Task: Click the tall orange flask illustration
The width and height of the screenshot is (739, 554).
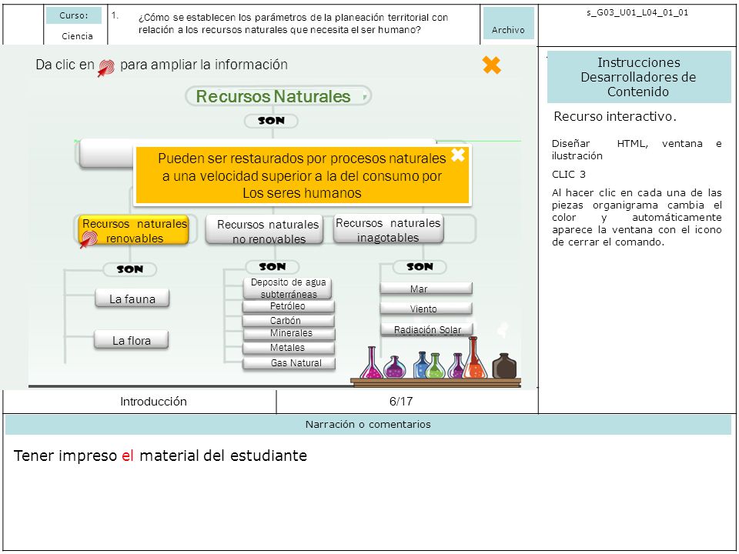Action: [474, 358]
